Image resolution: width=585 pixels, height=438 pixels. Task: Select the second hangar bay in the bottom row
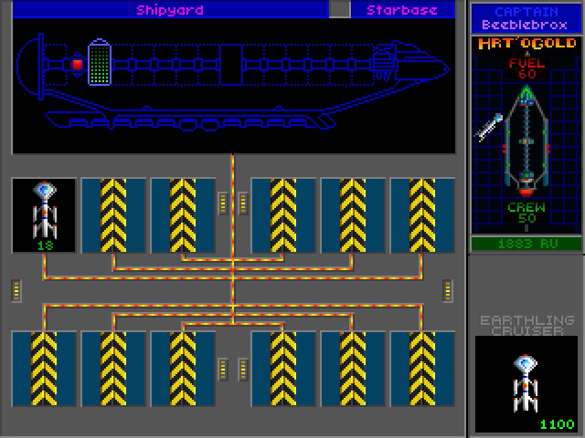click(113, 369)
